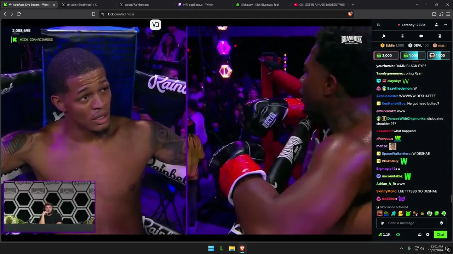Image resolution: width=453 pixels, height=254 pixels.
Task: Open the Brave hamburger main menu
Action: click(448, 14)
